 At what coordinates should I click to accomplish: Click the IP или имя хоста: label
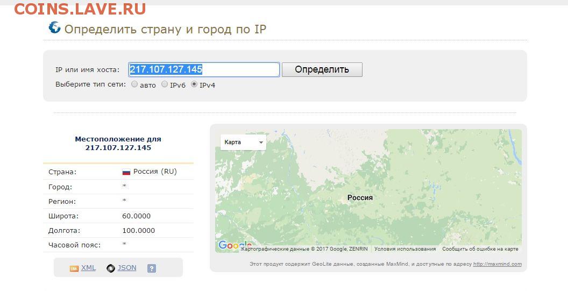click(87, 69)
